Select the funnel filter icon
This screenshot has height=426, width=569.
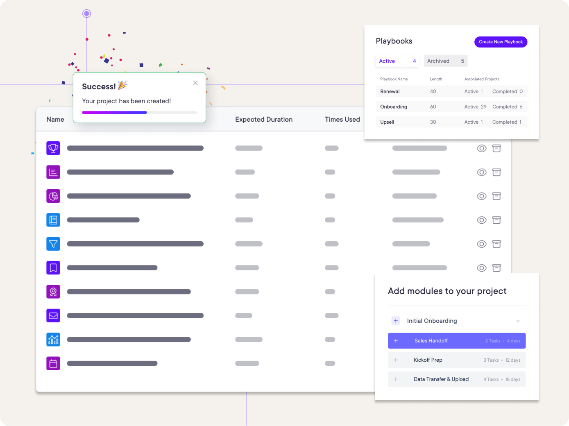(x=53, y=244)
